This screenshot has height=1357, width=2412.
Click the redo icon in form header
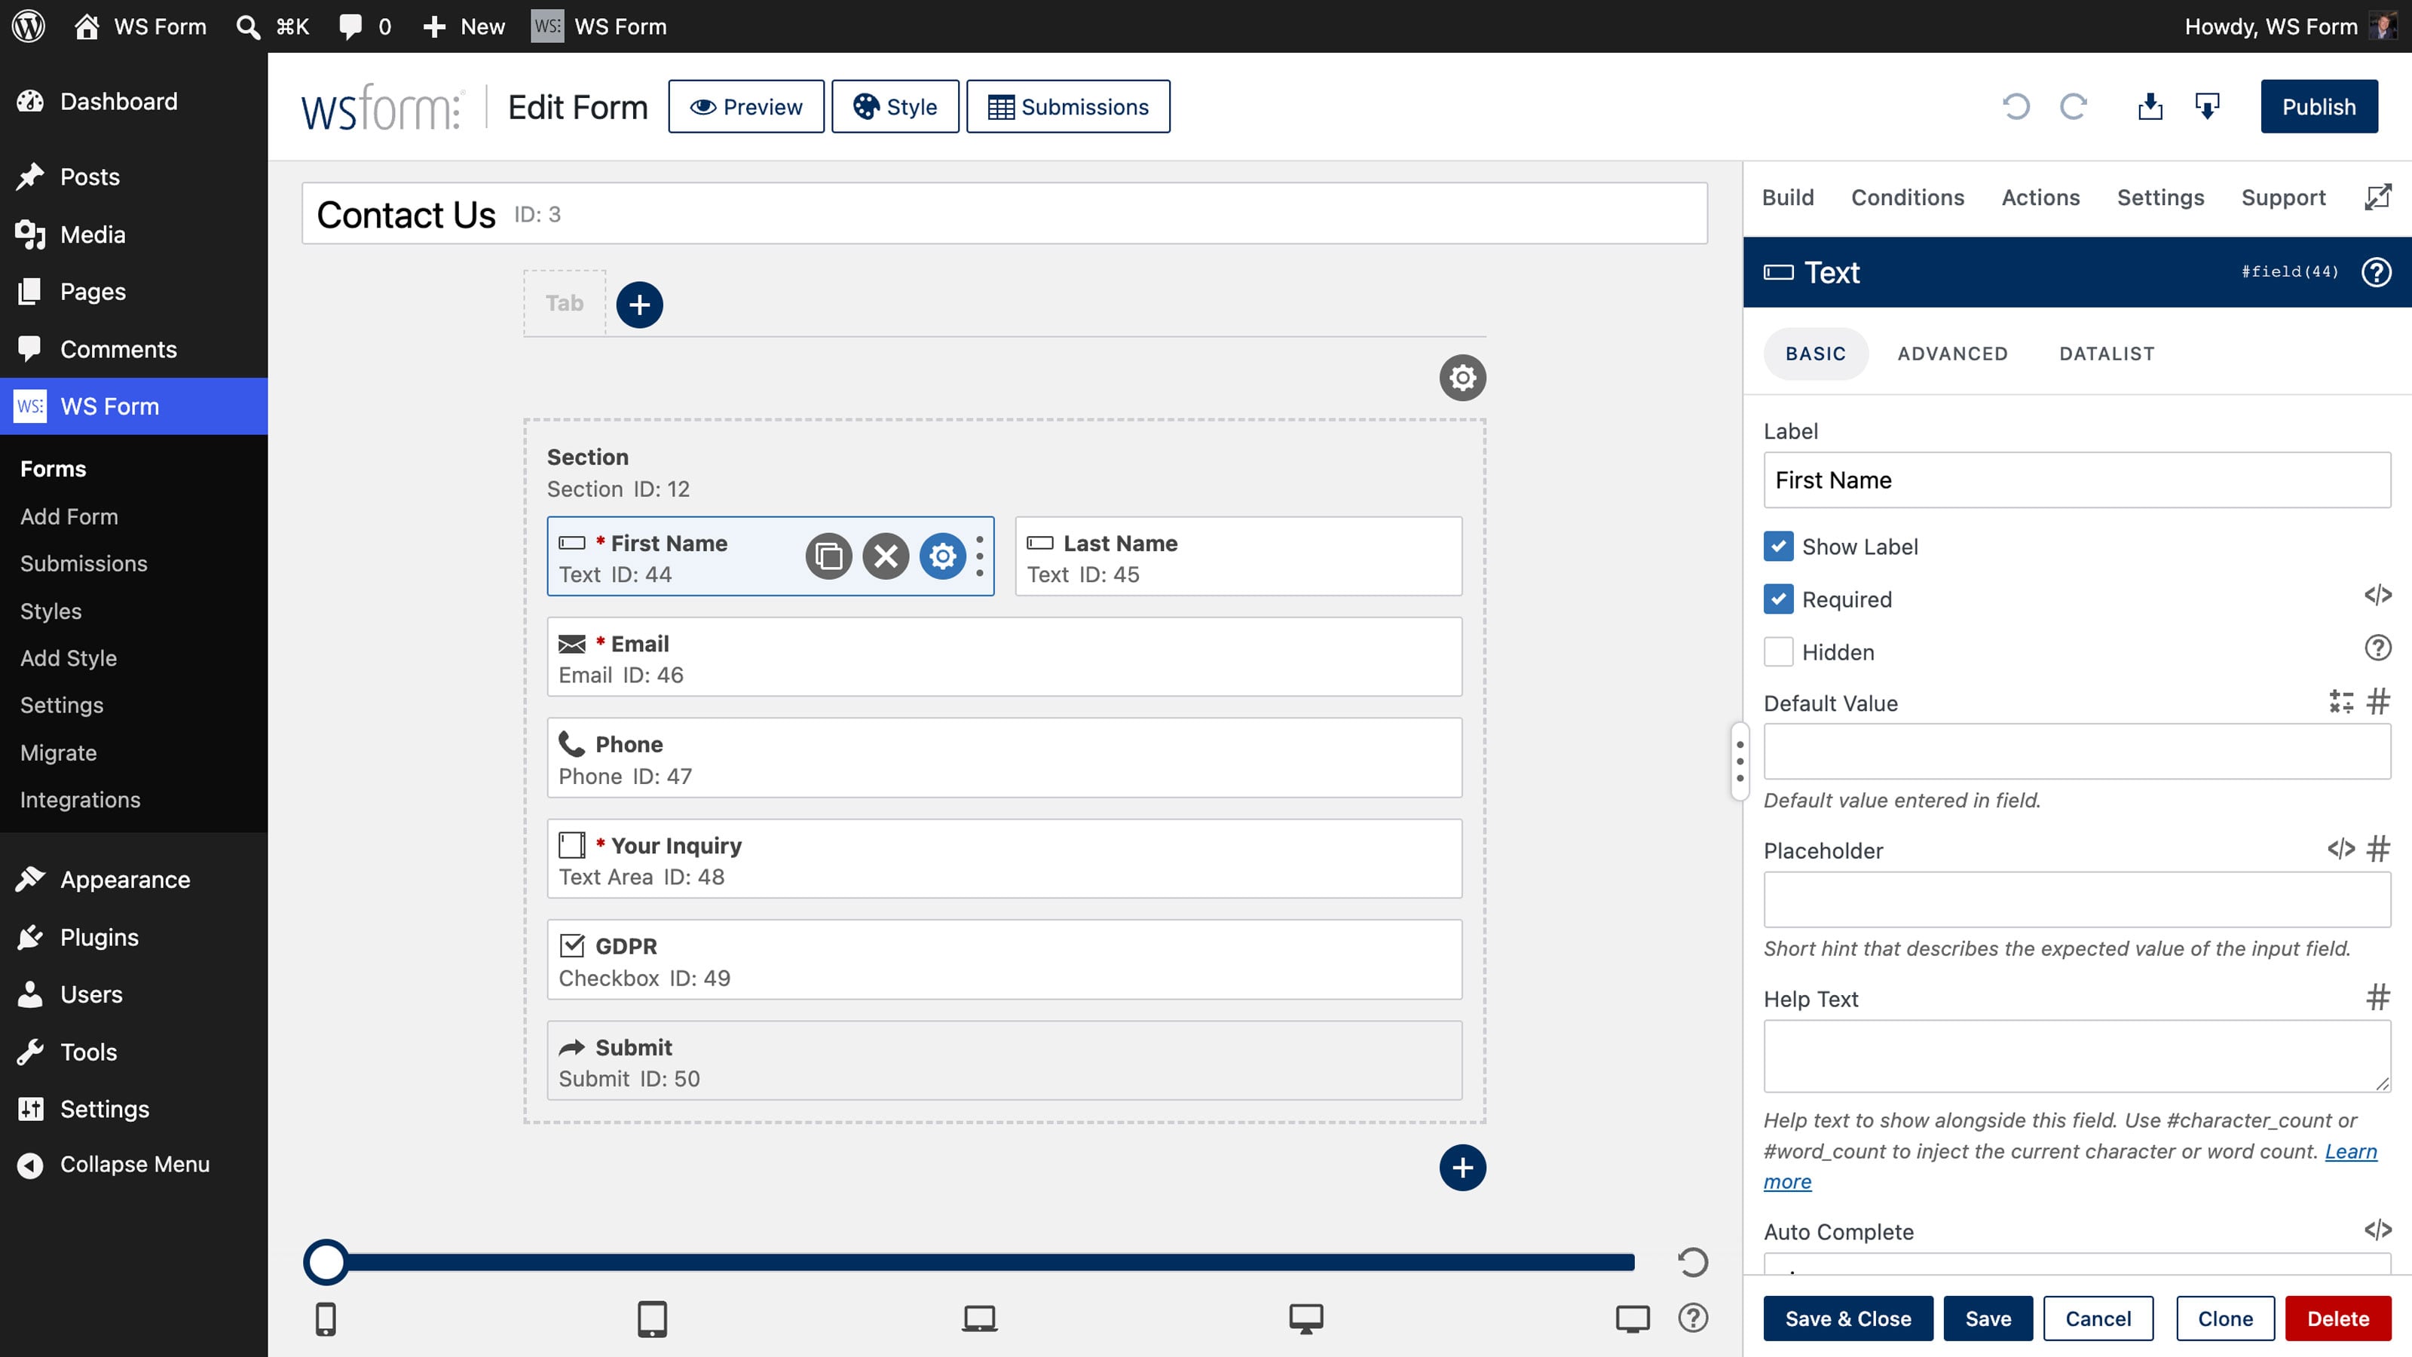(x=2073, y=107)
